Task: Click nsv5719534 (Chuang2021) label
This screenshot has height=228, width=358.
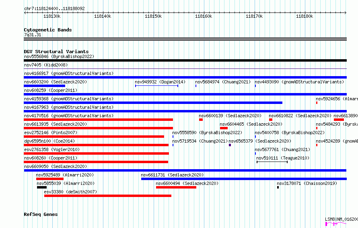Action: (x=200, y=141)
